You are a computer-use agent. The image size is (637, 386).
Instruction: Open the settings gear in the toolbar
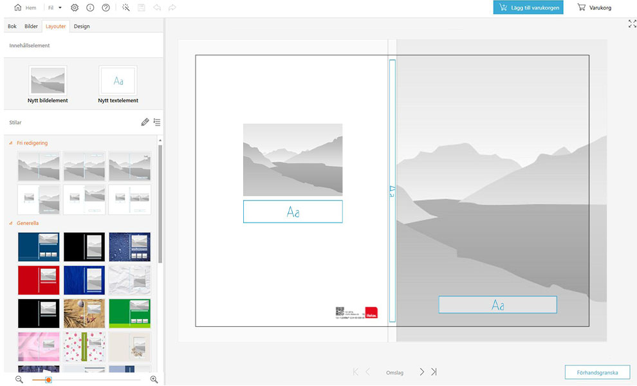click(x=75, y=8)
